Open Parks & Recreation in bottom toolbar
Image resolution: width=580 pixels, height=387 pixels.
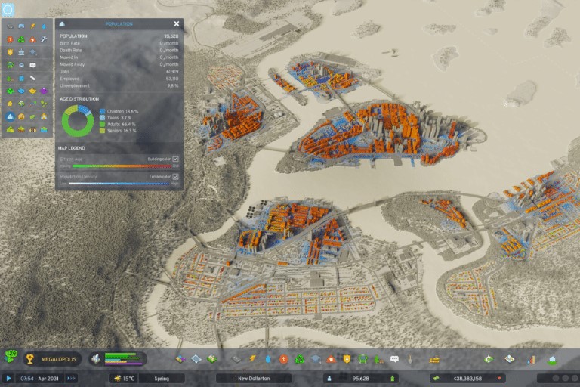coord(378,359)
